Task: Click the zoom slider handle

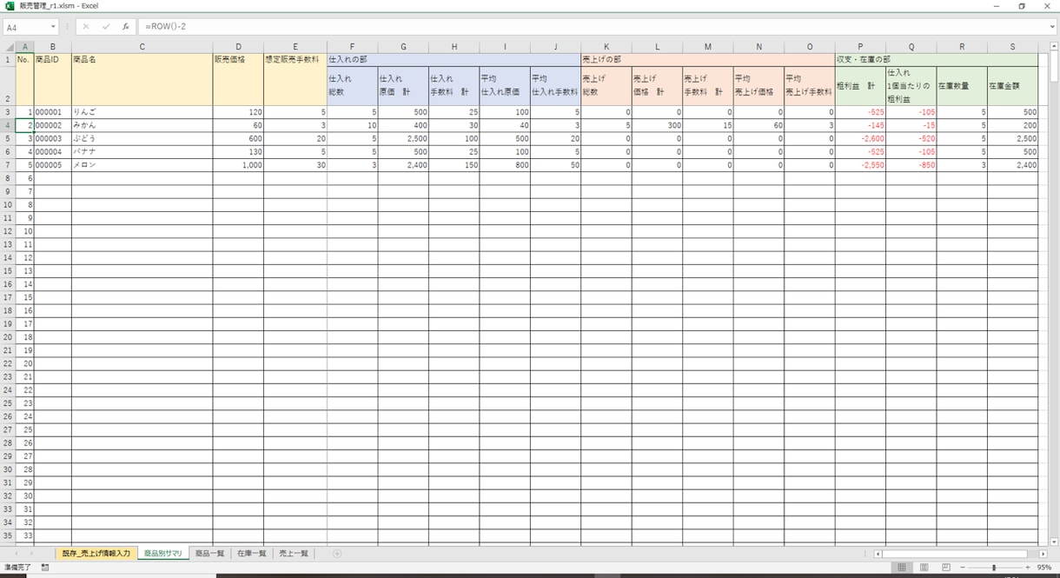Action: click(x=994, y=568)
